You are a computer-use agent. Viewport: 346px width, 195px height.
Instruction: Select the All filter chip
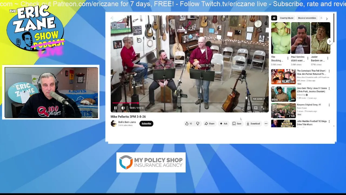(x=274, y=18)
